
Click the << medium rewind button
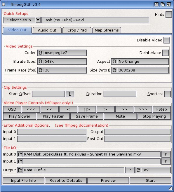pos(50,109)
